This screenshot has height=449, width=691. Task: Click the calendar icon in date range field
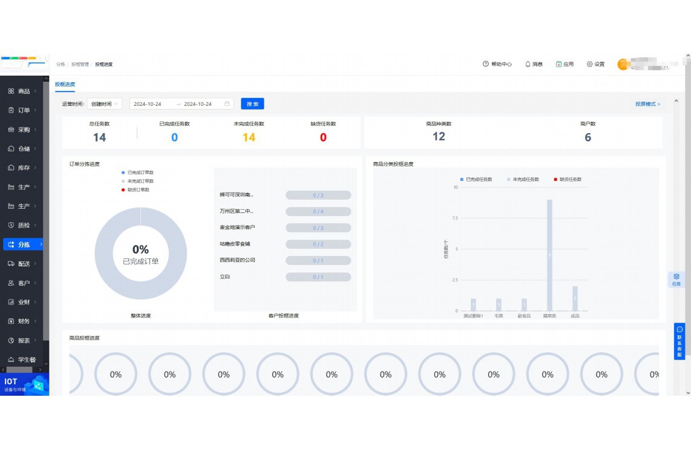point(228,104)
